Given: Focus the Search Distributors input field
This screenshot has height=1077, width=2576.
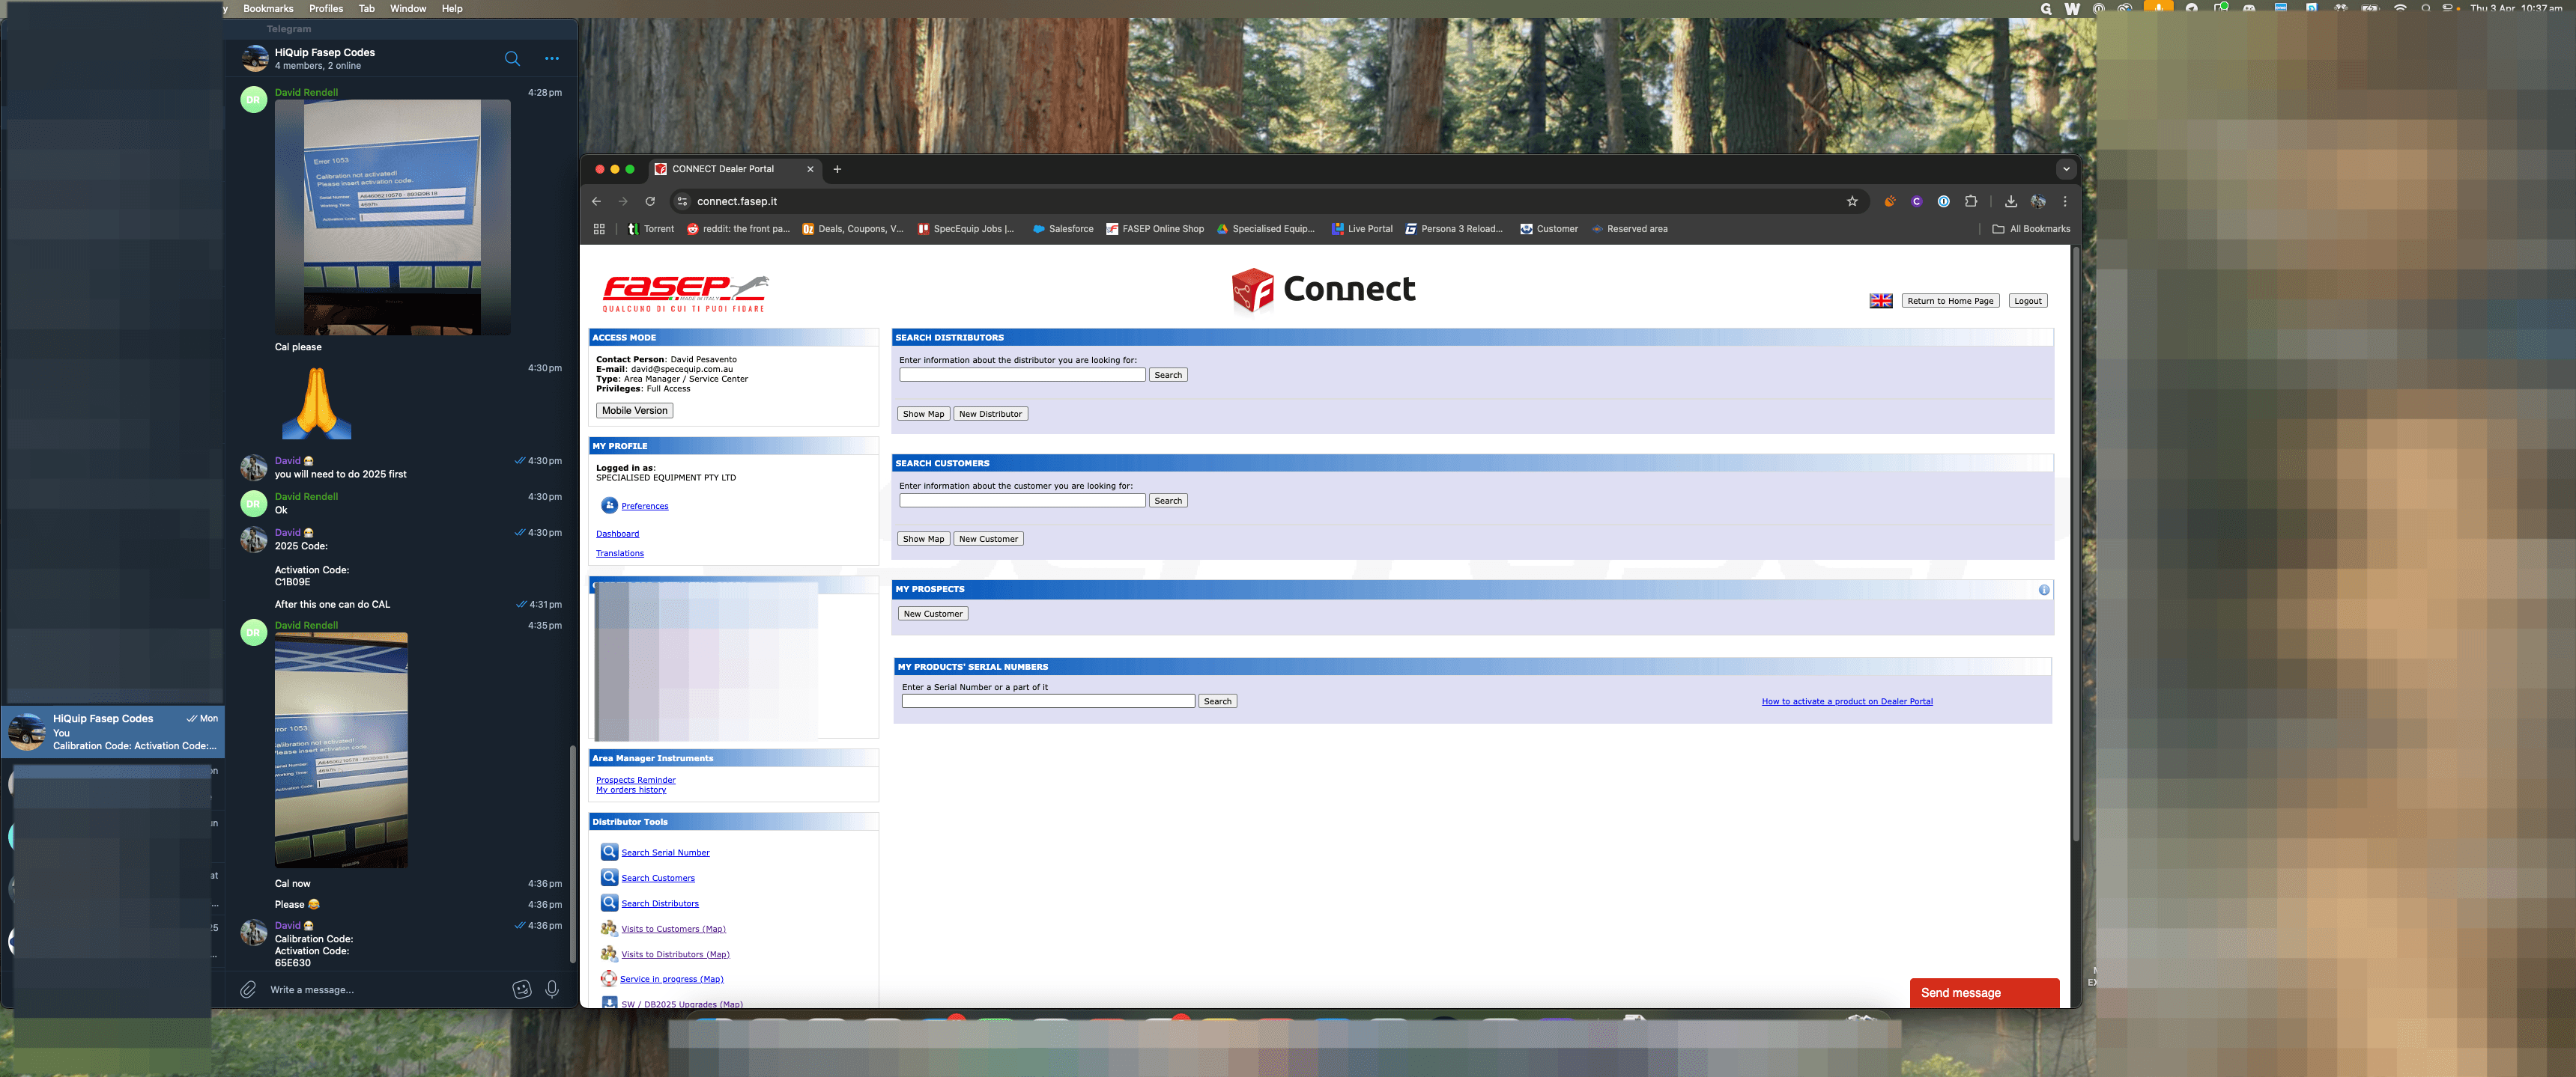Looking at the screenshot, I should 1022,375.
